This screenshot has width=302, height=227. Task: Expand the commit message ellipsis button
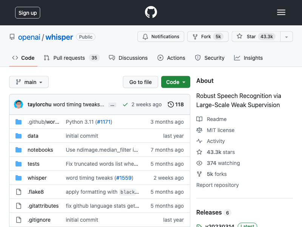pos(112,105)
